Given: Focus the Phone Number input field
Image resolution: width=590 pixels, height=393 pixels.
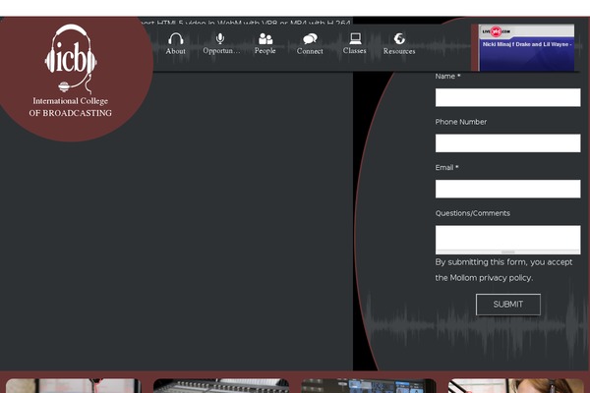Looking at the screenshot, I should pos(508,142).
